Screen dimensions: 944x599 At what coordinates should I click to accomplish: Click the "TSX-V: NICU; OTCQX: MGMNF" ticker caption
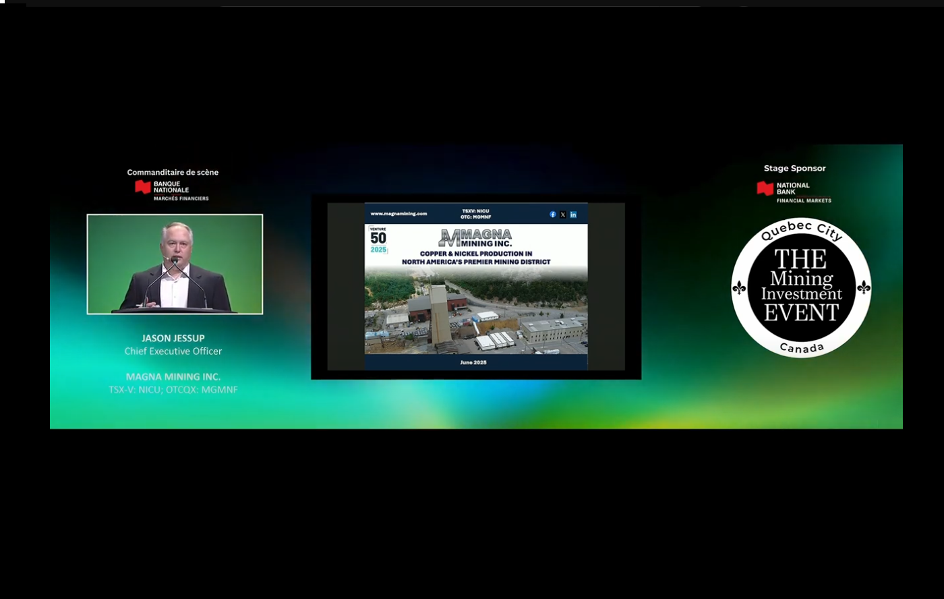173,389
